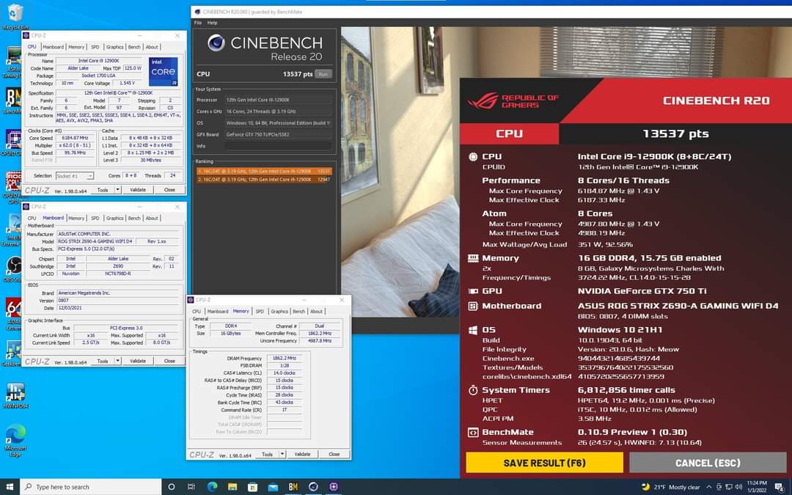Launch Edge from the taskbar
The height and width of the screenshot is (495, 792).
[x=212, y=487]
